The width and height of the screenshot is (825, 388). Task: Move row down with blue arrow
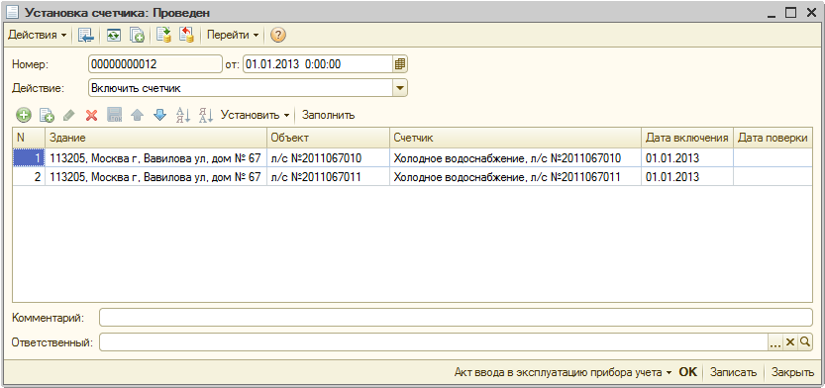pos(159,115)
